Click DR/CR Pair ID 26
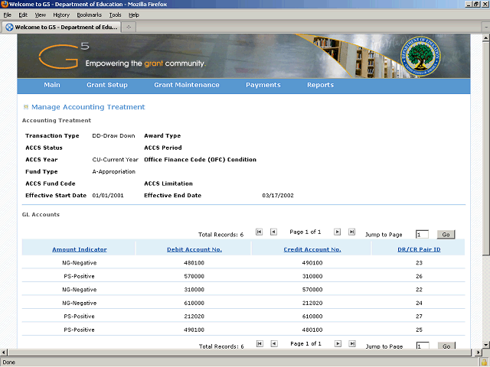 (x=419, y=276)
